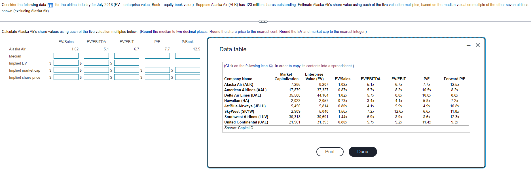Click the Data table heading
This screenshot has height=175, width=531.
coord(233,49)
